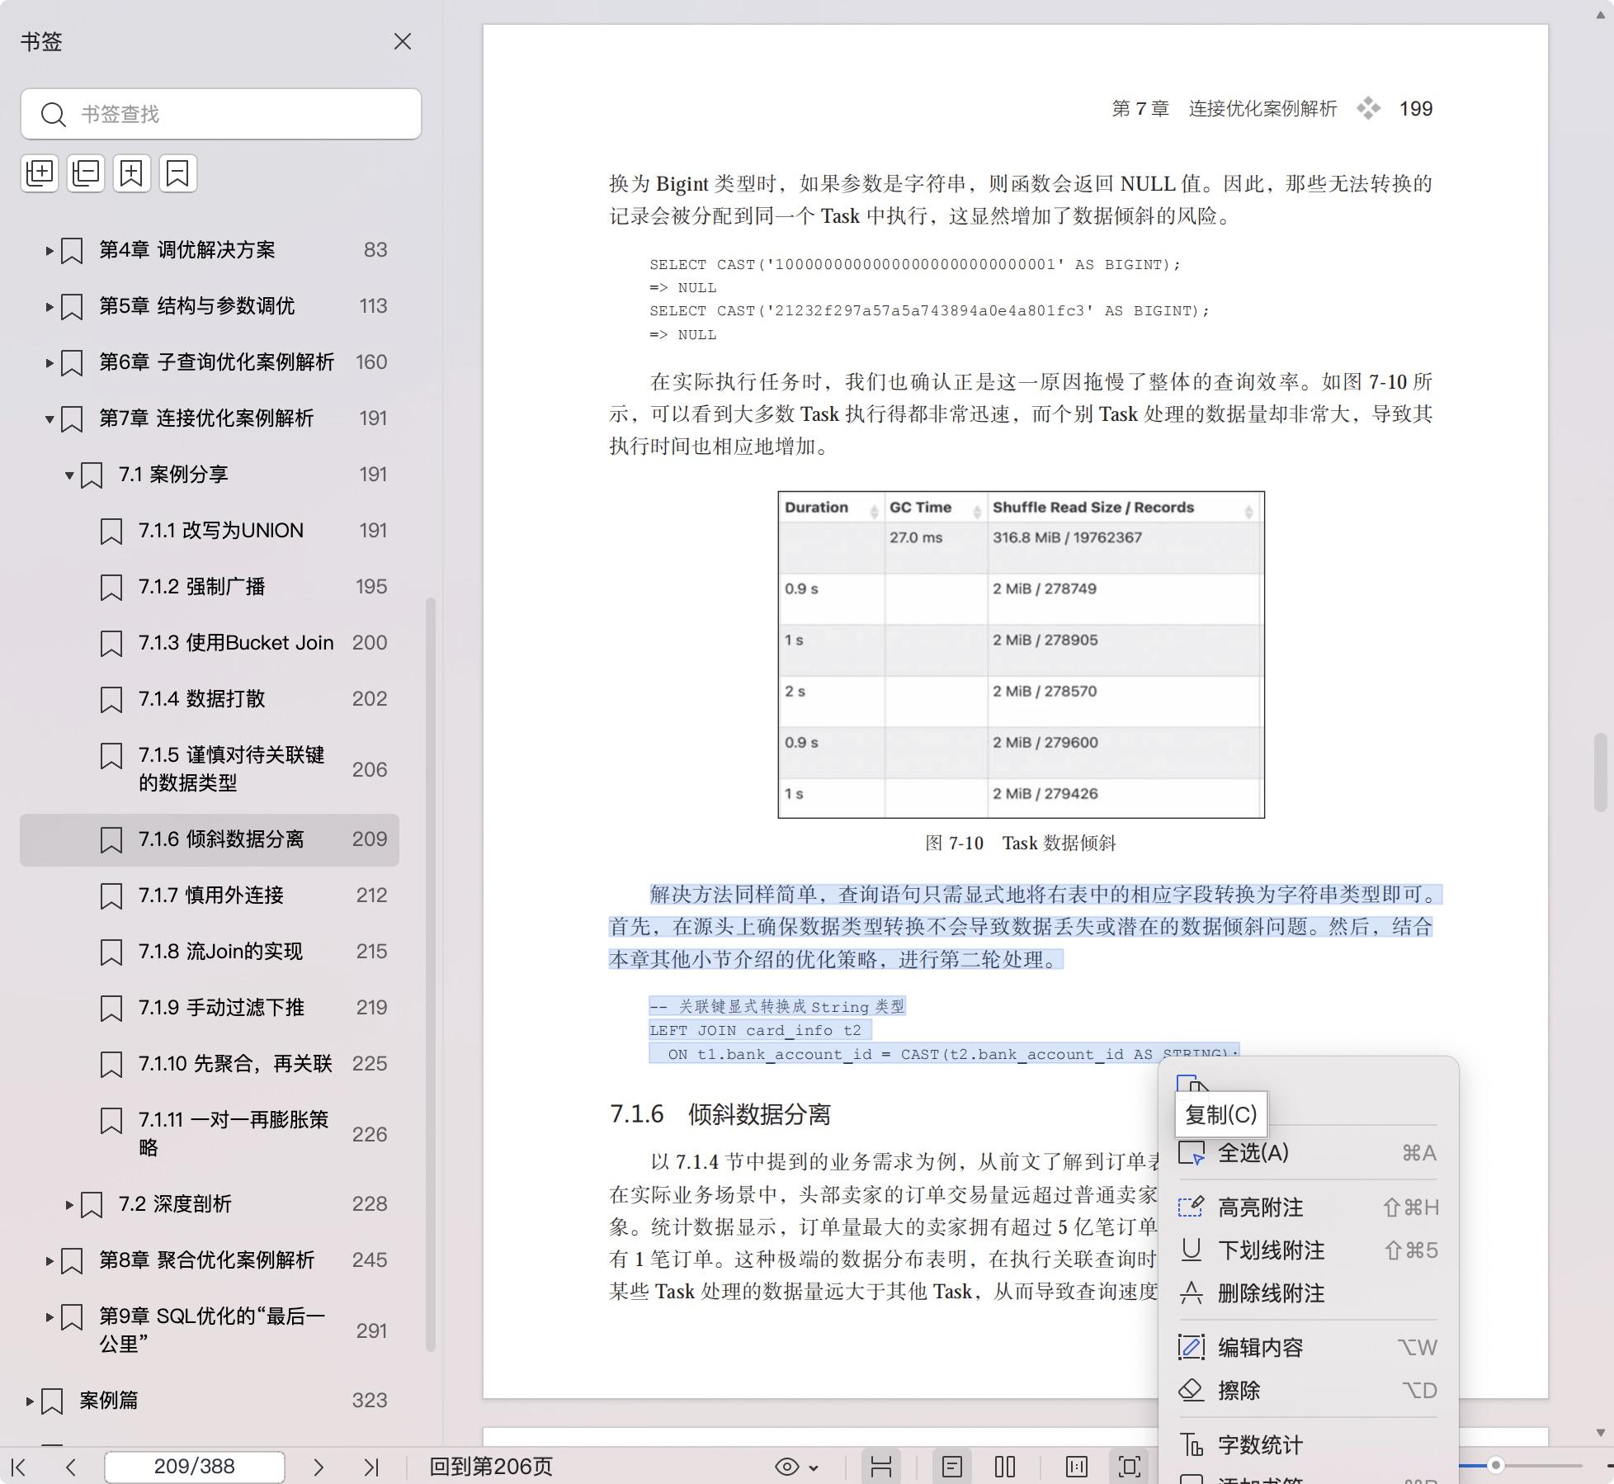Image resolution: width=1614 pixels, height=1484 pixels.
Task: Click bookmark icon beside 第8章 聚合优化案例解析
Action: 72,1260
